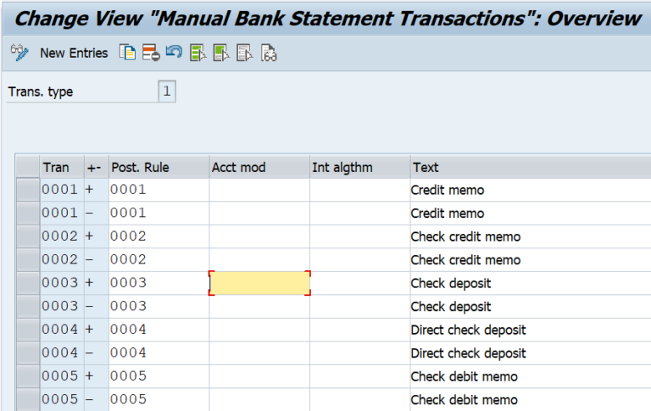Click the Select All icon

coord(198,53)
